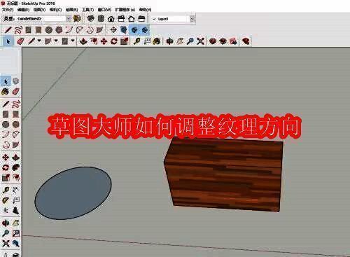This screenshot has height=257, width=350.
Task: Select the Circle tool in top drawing toolbar
Action: 48,30
